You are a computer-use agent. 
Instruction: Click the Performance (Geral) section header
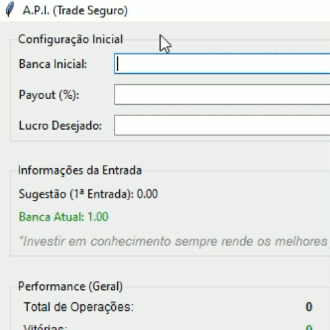(x=70, y=286)
